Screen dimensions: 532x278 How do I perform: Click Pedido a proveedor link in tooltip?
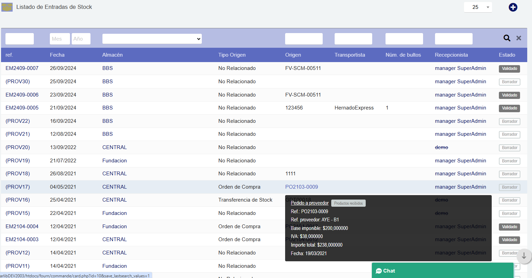click(309, 203)
